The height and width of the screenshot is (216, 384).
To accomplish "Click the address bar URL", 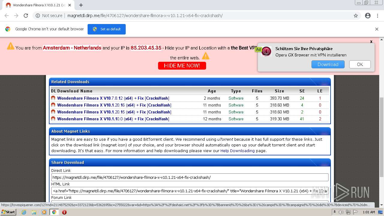I will 145,16.
